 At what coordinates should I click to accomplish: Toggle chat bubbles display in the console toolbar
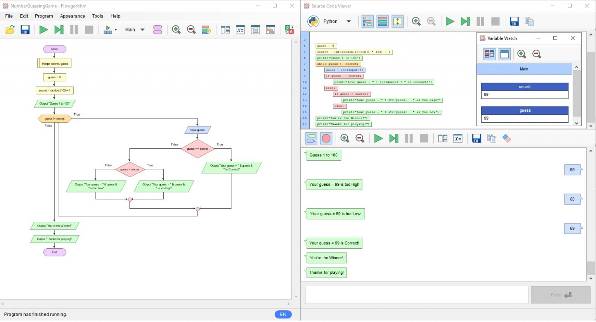tap(311, 138)
